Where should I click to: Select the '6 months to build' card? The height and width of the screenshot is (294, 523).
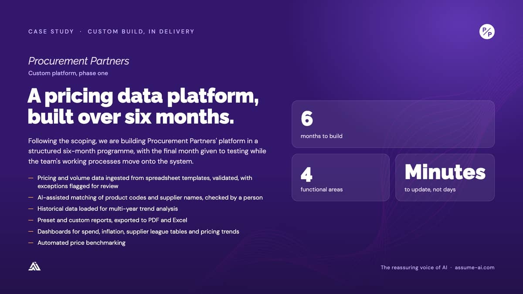click(393, 124)
